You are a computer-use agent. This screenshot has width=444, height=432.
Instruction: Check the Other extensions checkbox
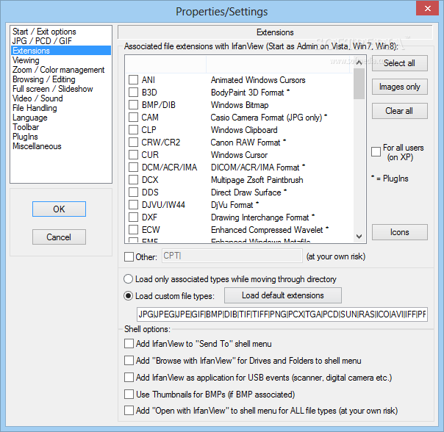tap(129, 256)
